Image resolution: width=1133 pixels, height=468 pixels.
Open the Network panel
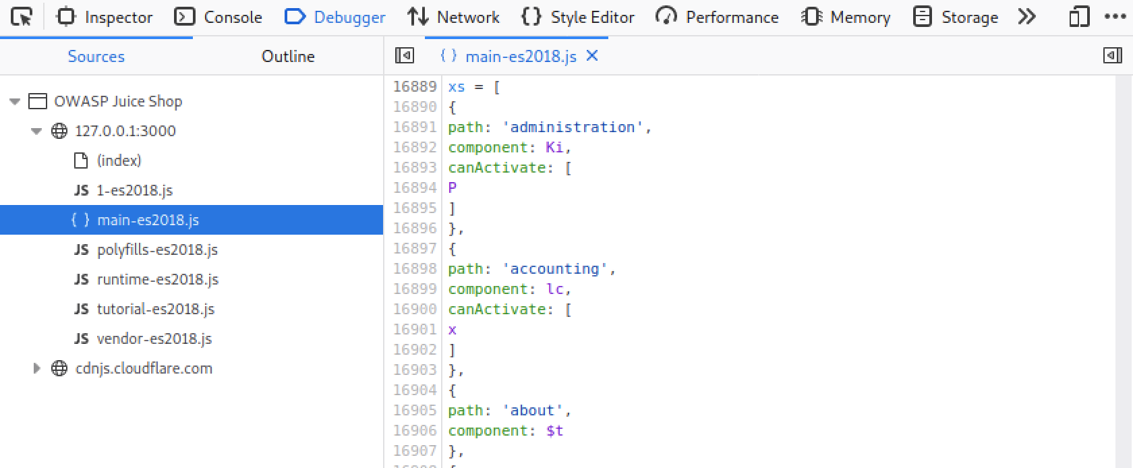coord(453,17)
